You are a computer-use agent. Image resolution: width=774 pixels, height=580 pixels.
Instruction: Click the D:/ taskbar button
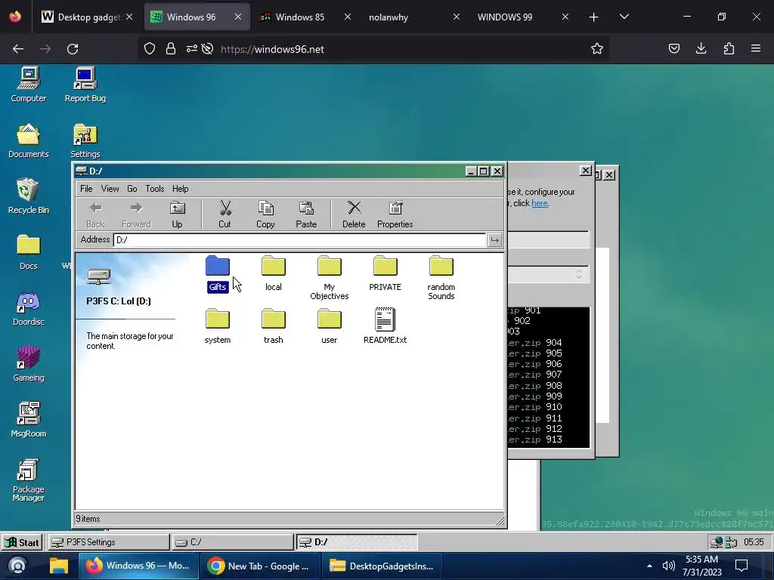[357, 542]
